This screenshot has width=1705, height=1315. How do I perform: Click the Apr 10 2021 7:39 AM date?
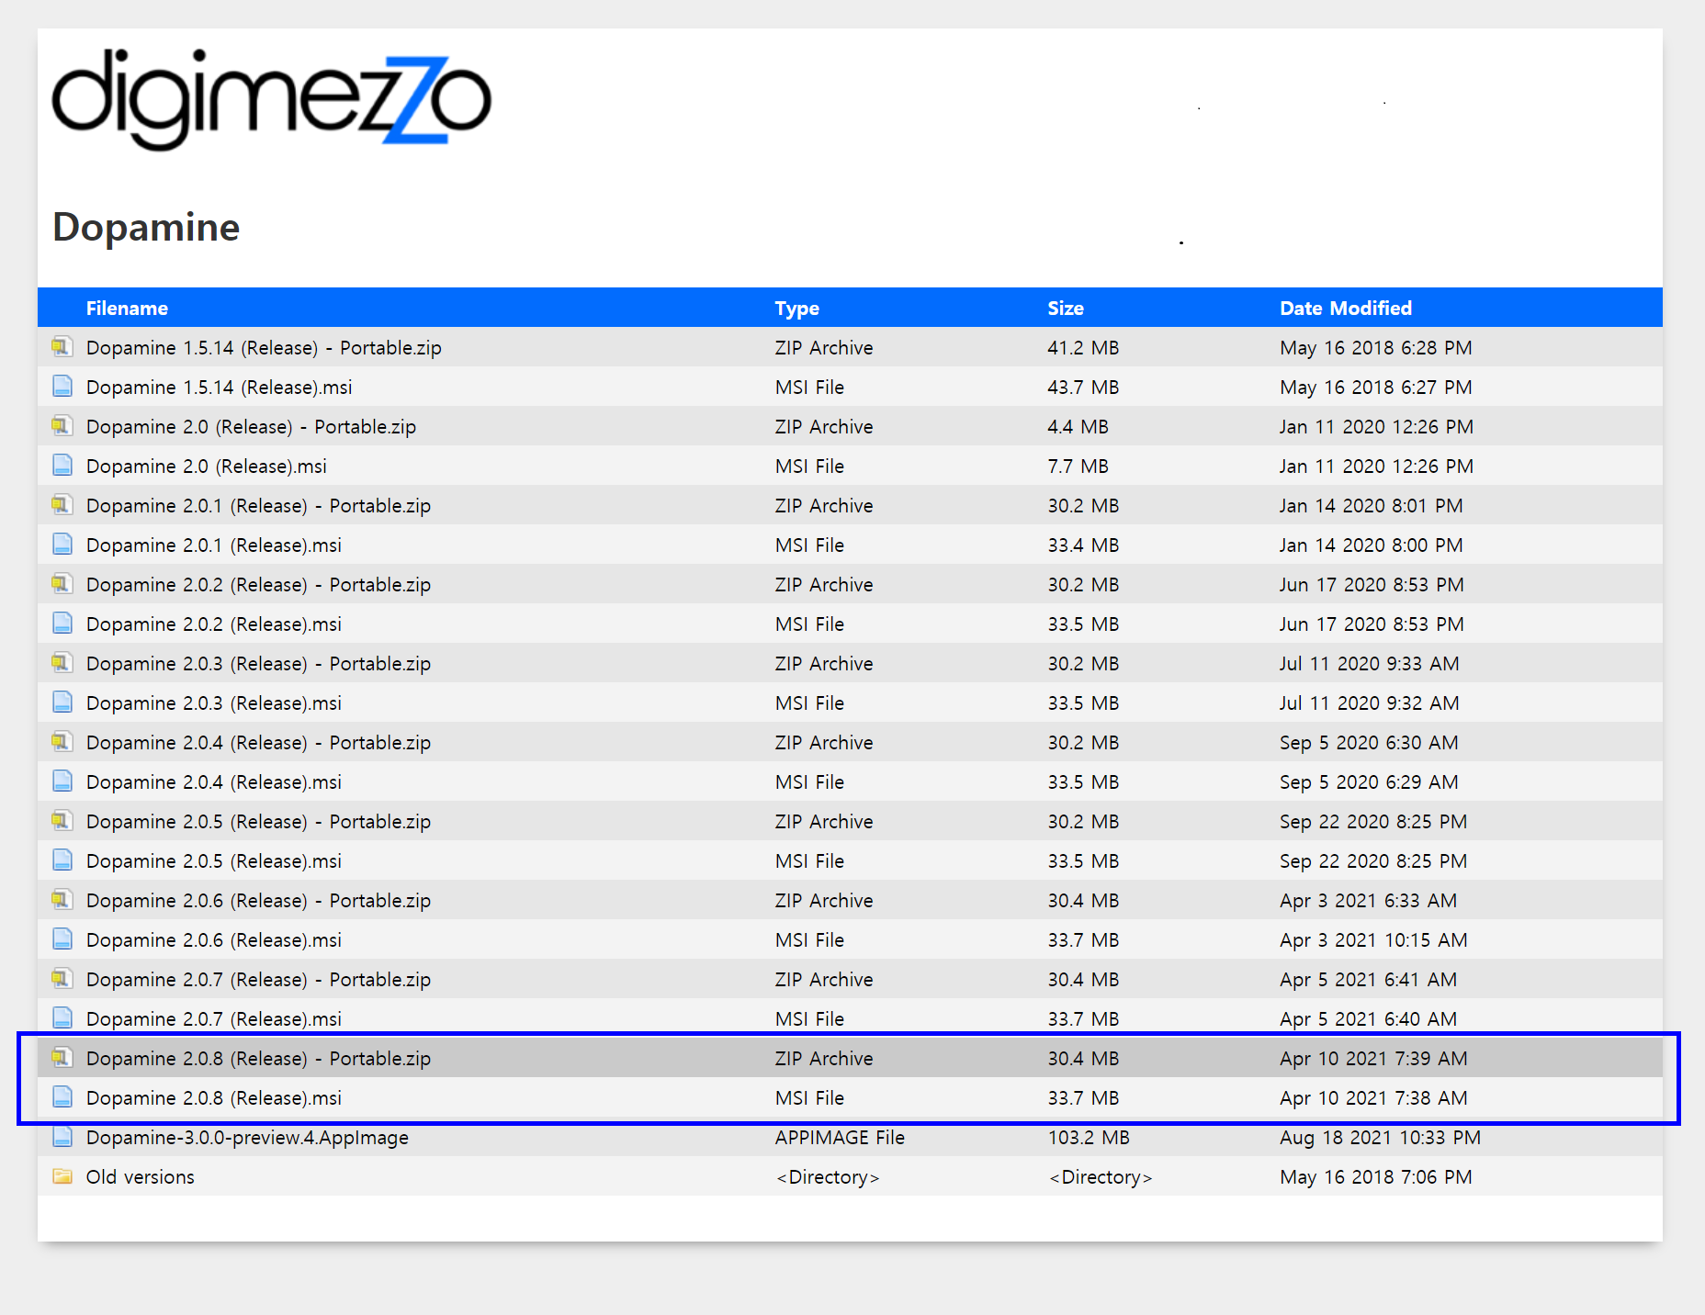[1373, 1059]
